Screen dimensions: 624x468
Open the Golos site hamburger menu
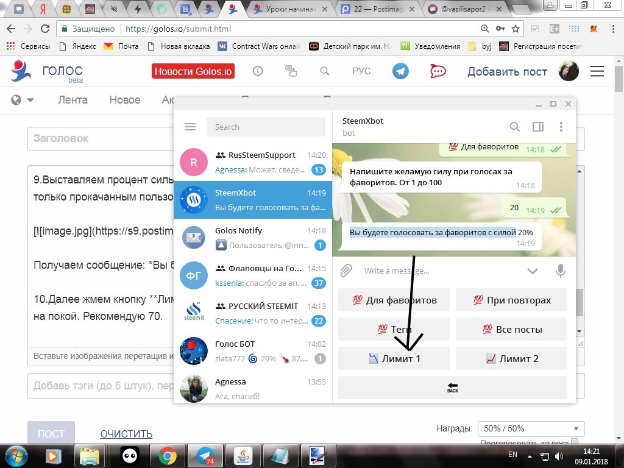(x=597, y=71)
